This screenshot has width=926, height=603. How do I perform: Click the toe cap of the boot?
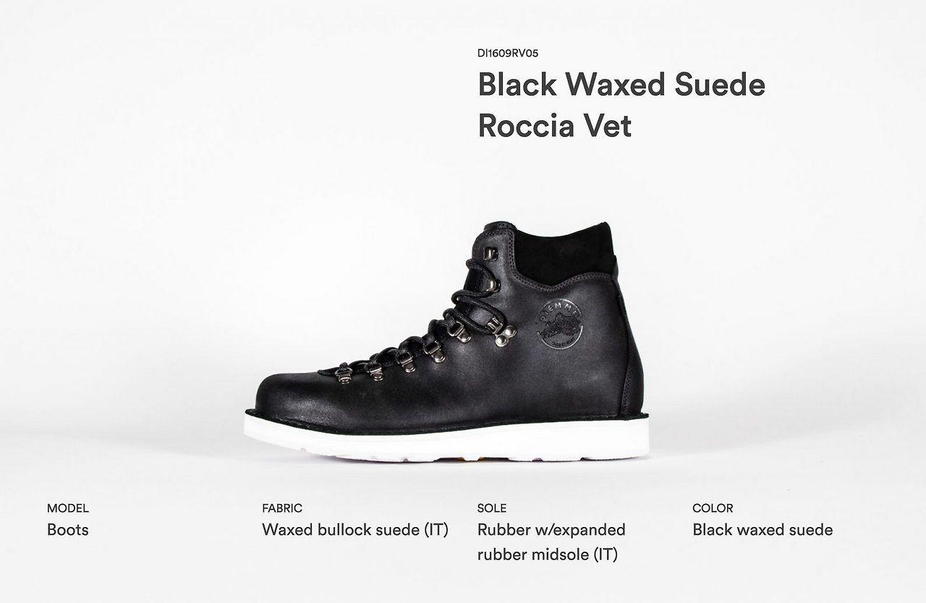pos(289,391)
